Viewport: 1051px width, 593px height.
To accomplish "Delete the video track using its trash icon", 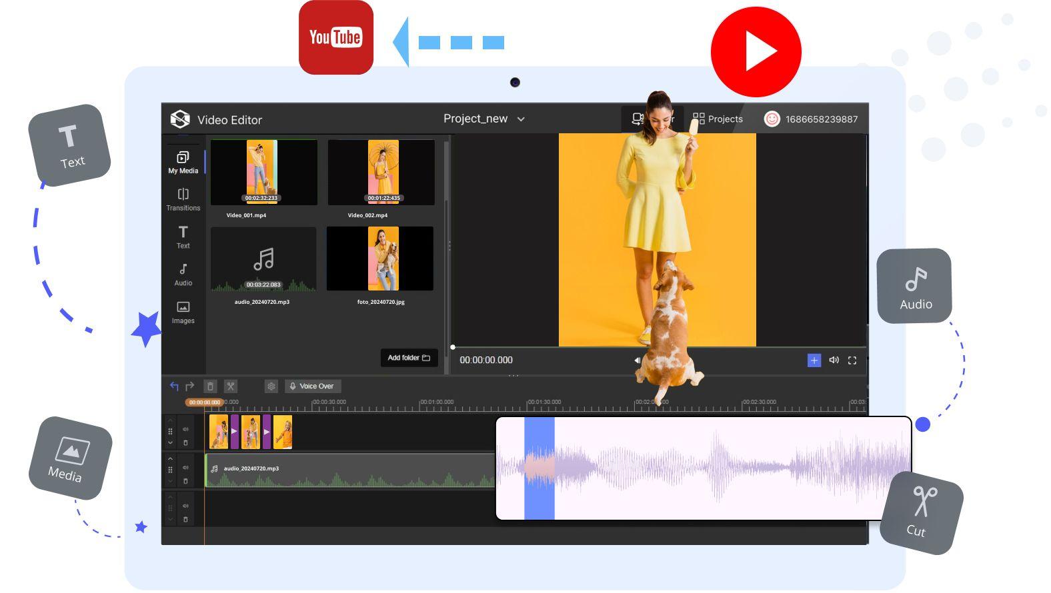I will pyautogui.click(x=185, y=443).
